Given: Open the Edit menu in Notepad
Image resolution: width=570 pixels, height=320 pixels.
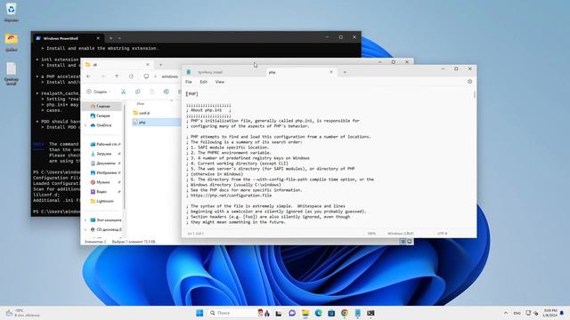Looking at the screenshot, I should coord(204,82).
